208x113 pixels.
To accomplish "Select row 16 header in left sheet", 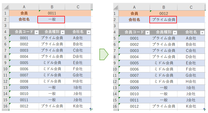I will coord(5,106).
